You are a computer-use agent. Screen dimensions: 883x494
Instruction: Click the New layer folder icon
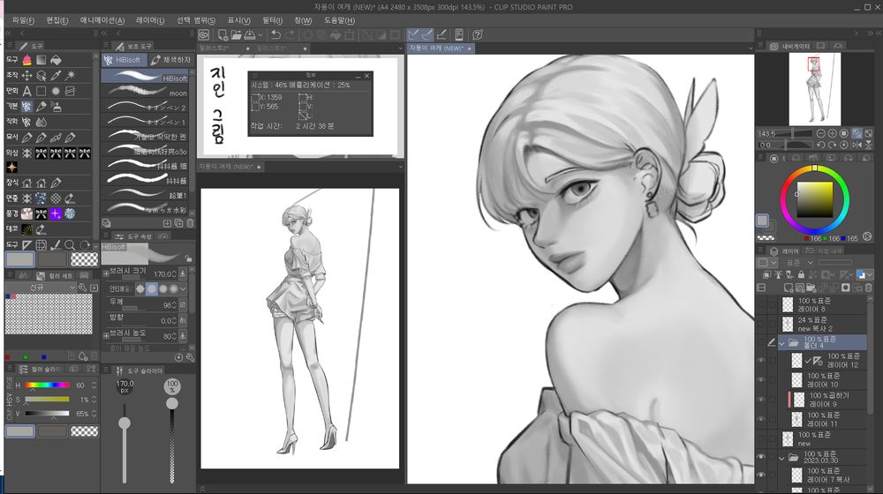[x=811, y=288]
